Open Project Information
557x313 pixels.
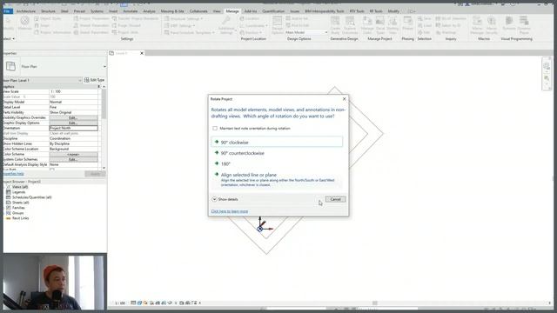click(52, 32)
